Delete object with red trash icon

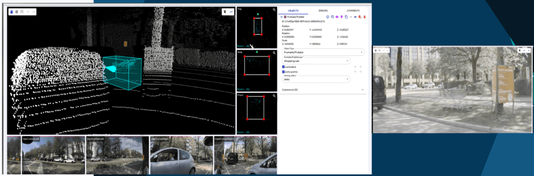364,17
